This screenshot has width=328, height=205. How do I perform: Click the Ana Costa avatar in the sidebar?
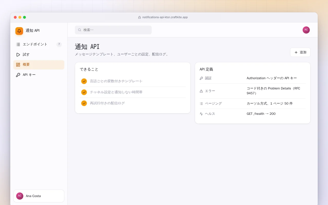pos(20,196)
